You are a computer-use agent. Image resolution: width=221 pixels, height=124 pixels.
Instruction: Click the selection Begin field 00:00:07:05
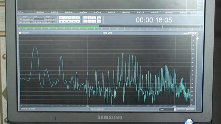tap(28, 19)
